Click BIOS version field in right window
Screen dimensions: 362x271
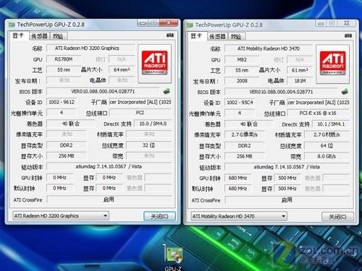click(x=281, y=92)
